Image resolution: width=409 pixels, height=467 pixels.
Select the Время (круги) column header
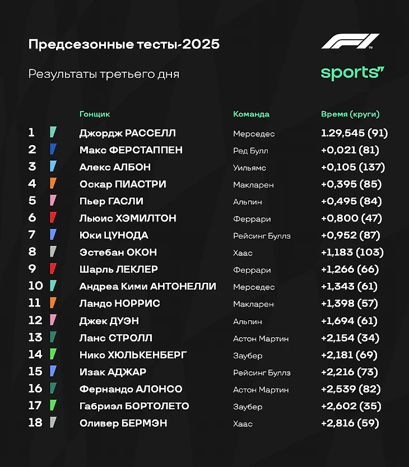[350, 114]
